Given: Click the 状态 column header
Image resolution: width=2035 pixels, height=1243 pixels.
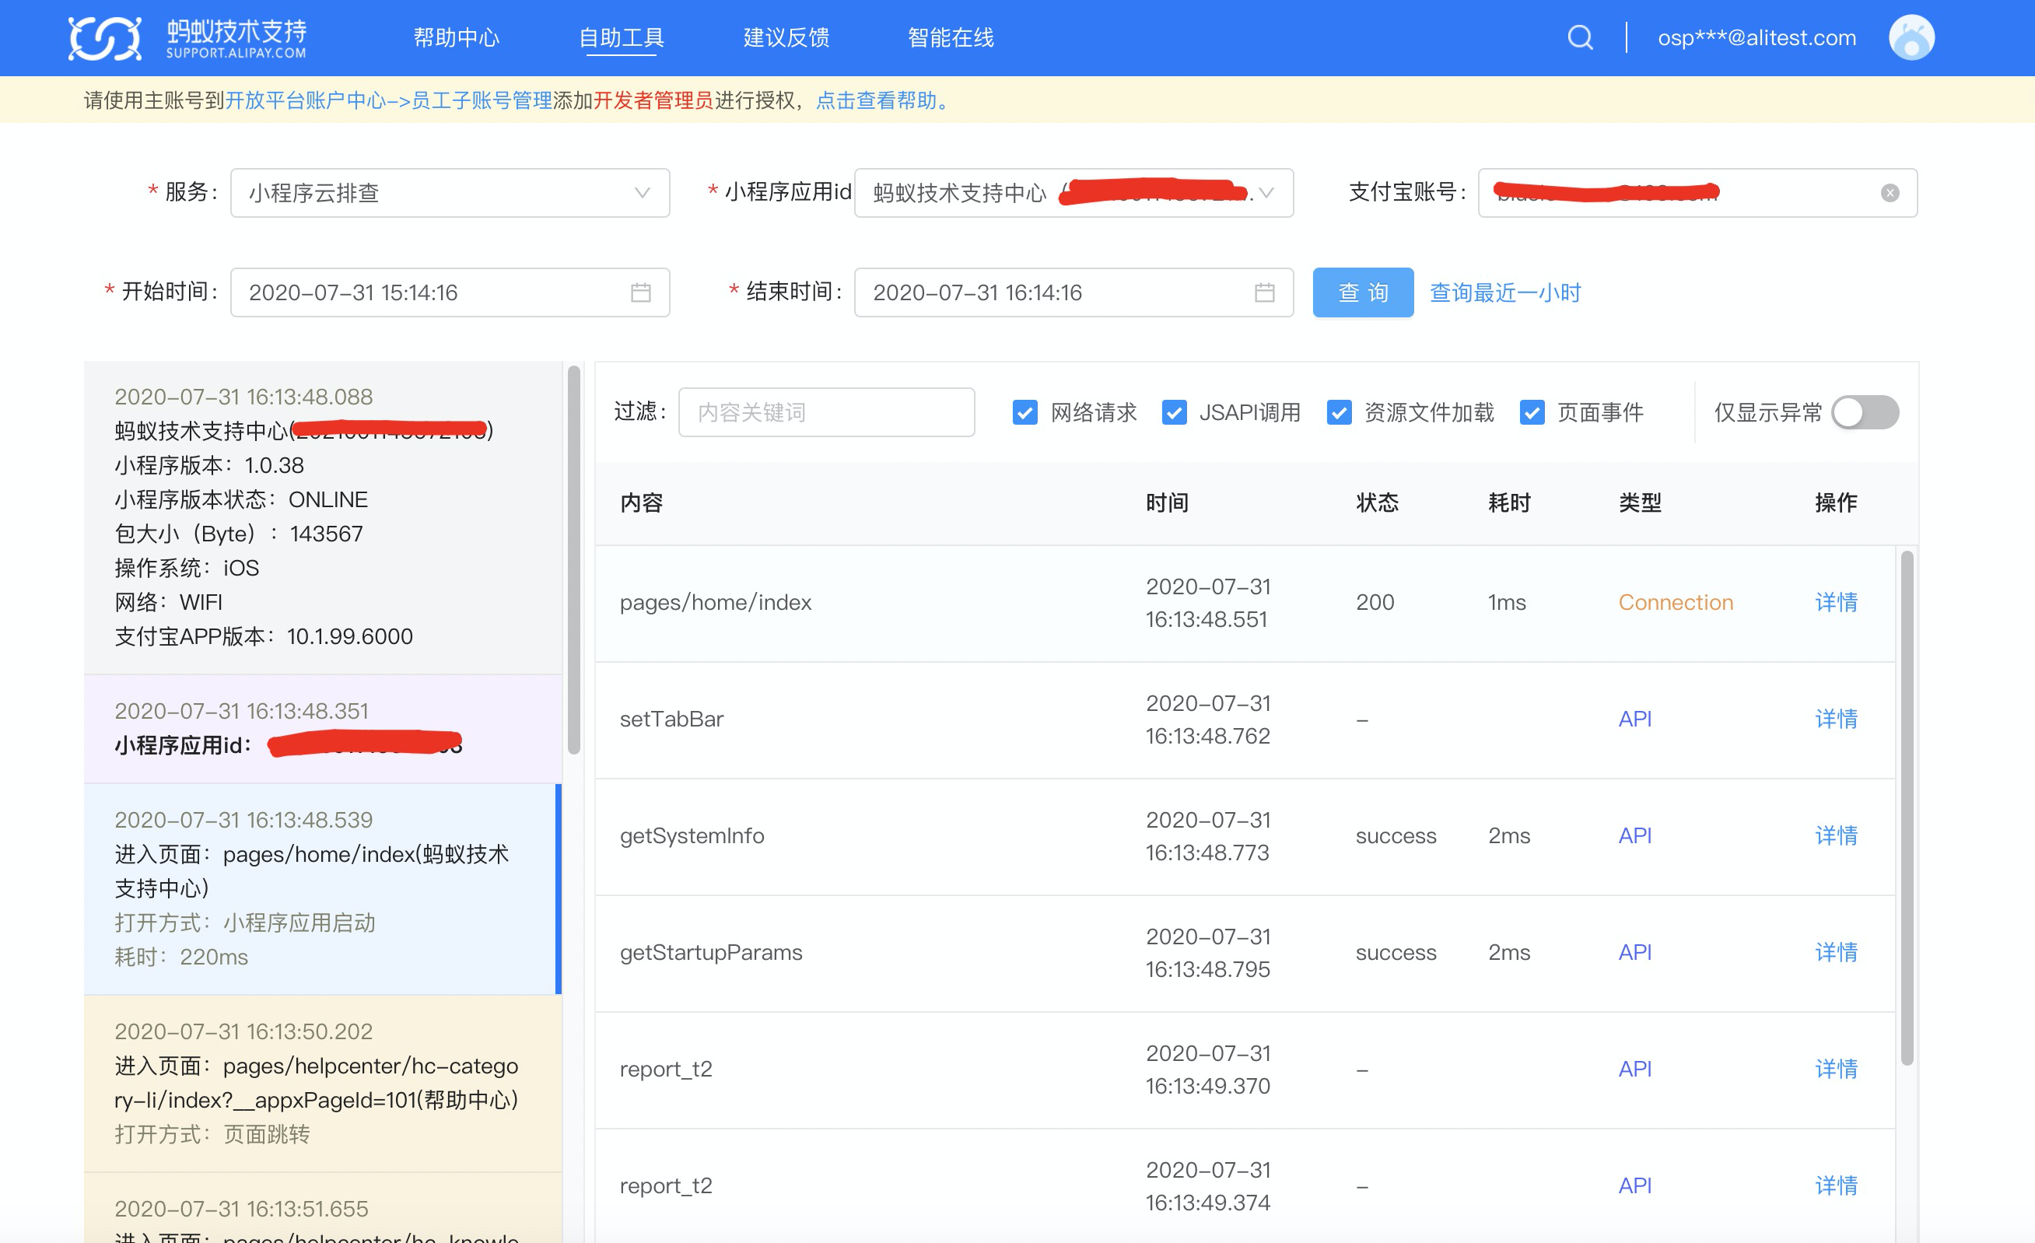Looking at the screenshot, I should 1378,502.
